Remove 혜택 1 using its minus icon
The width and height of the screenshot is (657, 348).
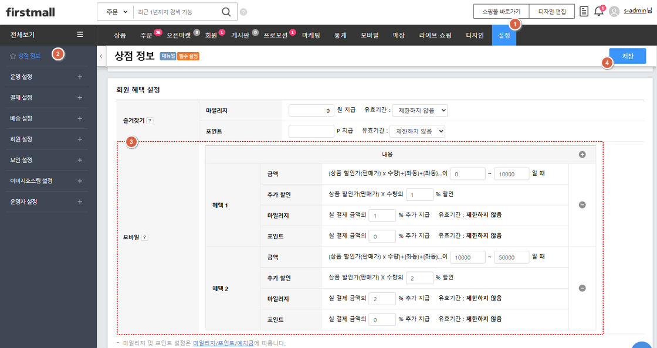[x=582, y=205]
